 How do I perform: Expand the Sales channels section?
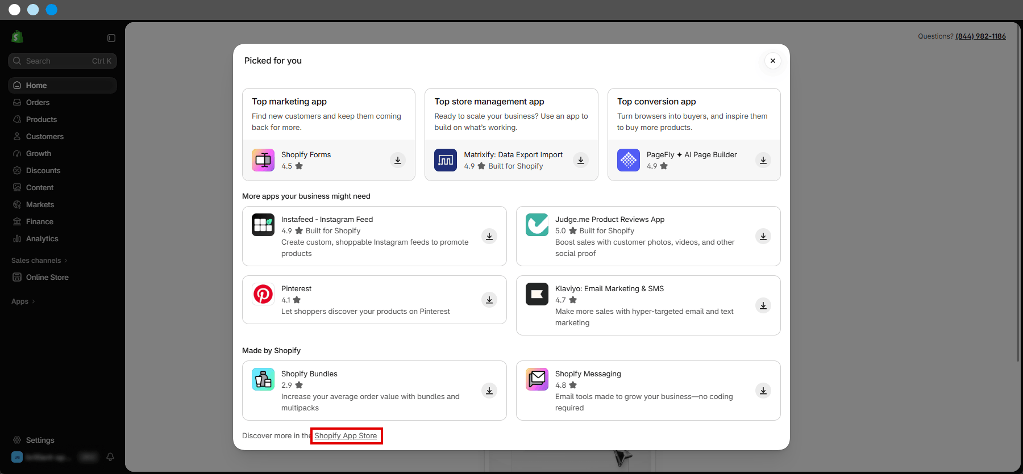click(39, 261)
